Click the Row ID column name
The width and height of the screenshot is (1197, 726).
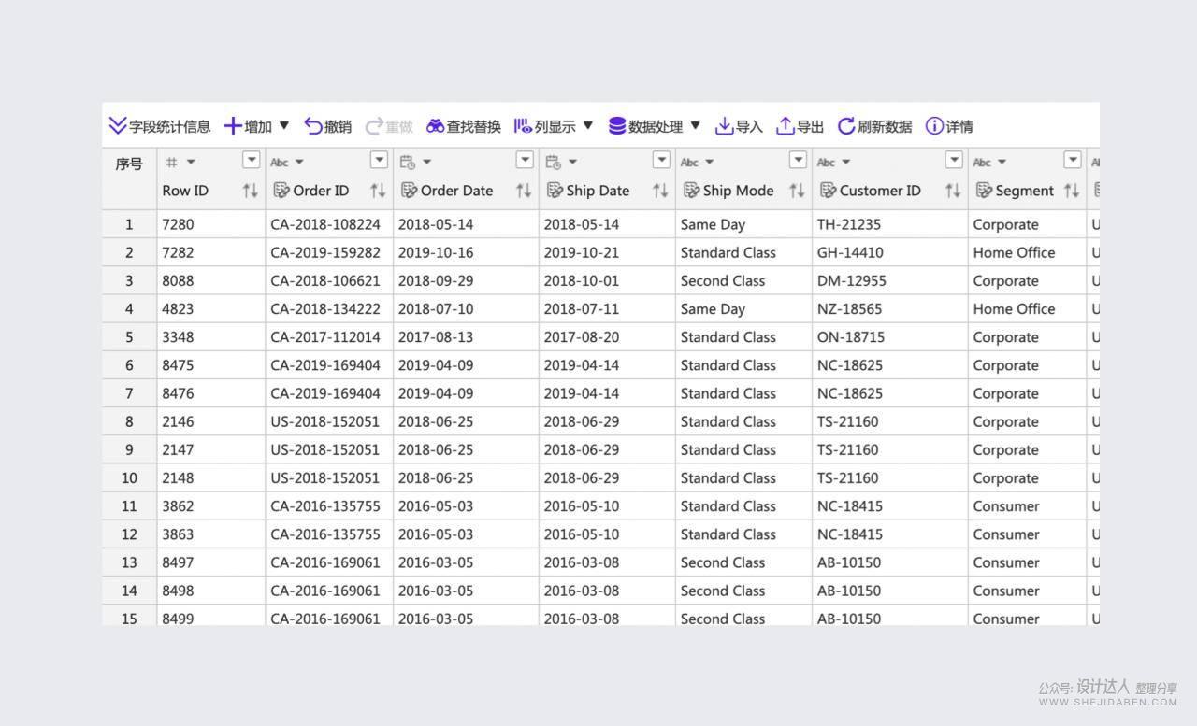pos(185,191)
